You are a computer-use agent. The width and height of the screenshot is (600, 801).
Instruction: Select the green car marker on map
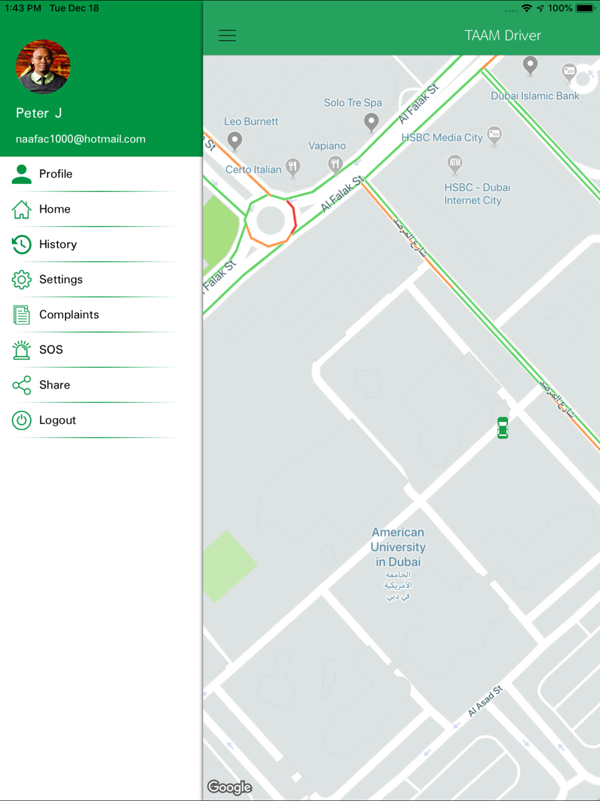click(503, 428)
